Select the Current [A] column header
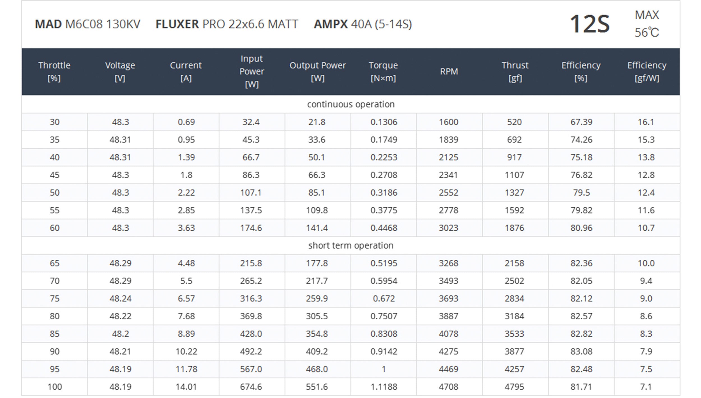This screenshot has height=398, width=701. click(x=186, y=72)
